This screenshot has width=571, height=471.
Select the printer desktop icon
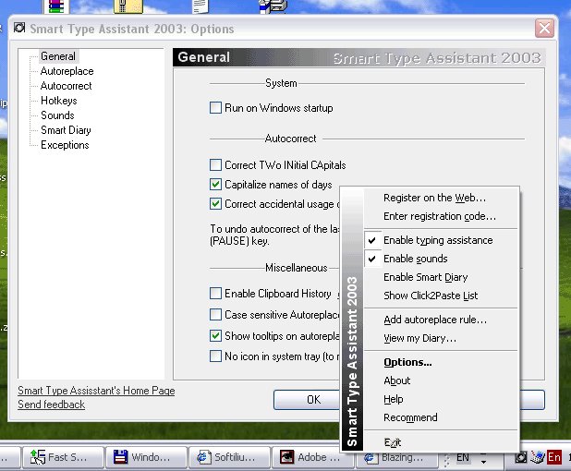(273, 6)
